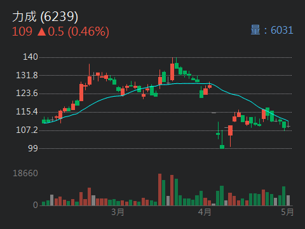Click the 99 price axis label
Image resolution: width=305 pixels, height=229 pixels.
pos(33,148)
